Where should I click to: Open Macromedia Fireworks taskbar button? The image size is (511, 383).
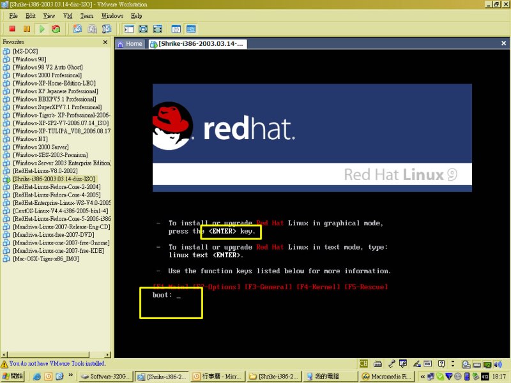coord(386,377)
